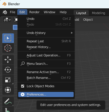Screen dimensions: 109x112
Task: Open Repeat History from the menu
Action: point(46,47)
